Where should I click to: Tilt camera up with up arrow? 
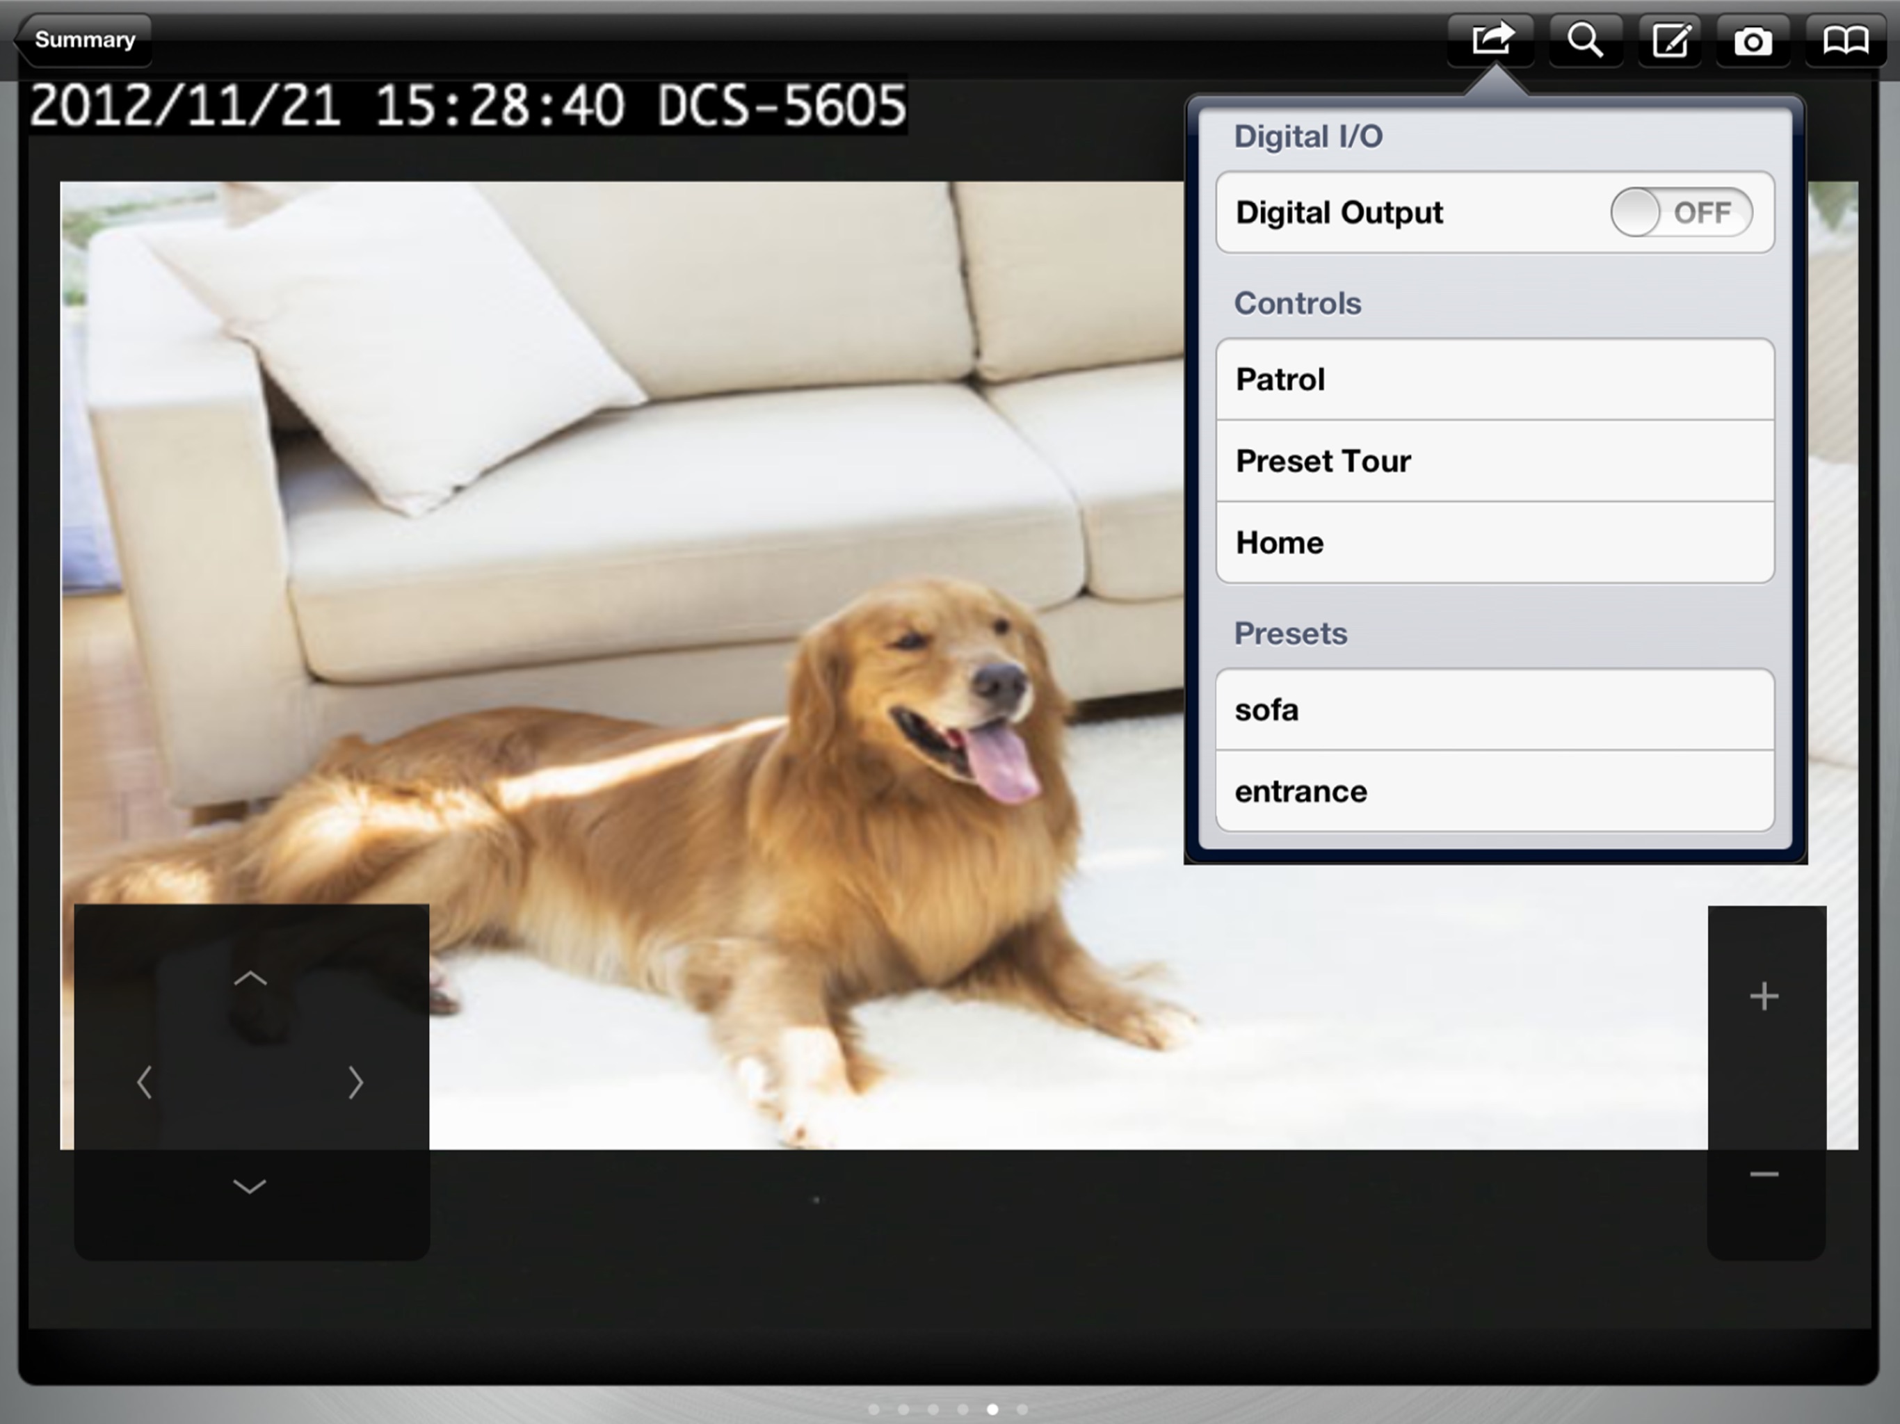[250, 978]
